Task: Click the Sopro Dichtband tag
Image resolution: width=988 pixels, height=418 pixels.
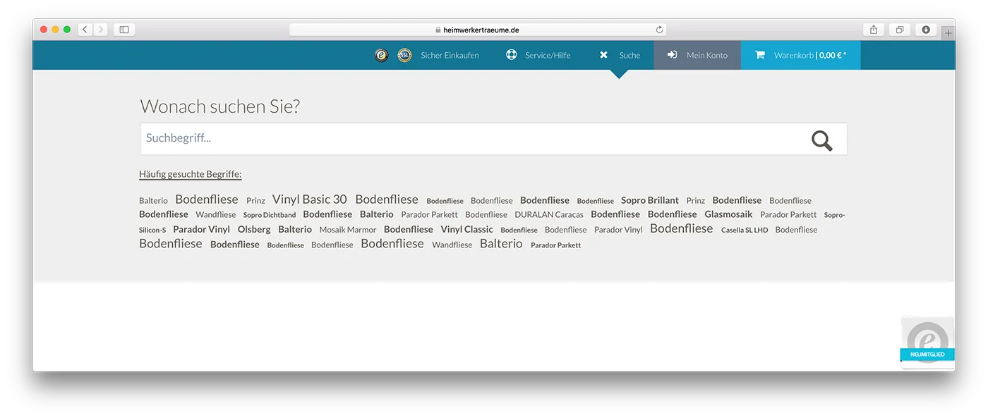Action: tap(270, 215)
